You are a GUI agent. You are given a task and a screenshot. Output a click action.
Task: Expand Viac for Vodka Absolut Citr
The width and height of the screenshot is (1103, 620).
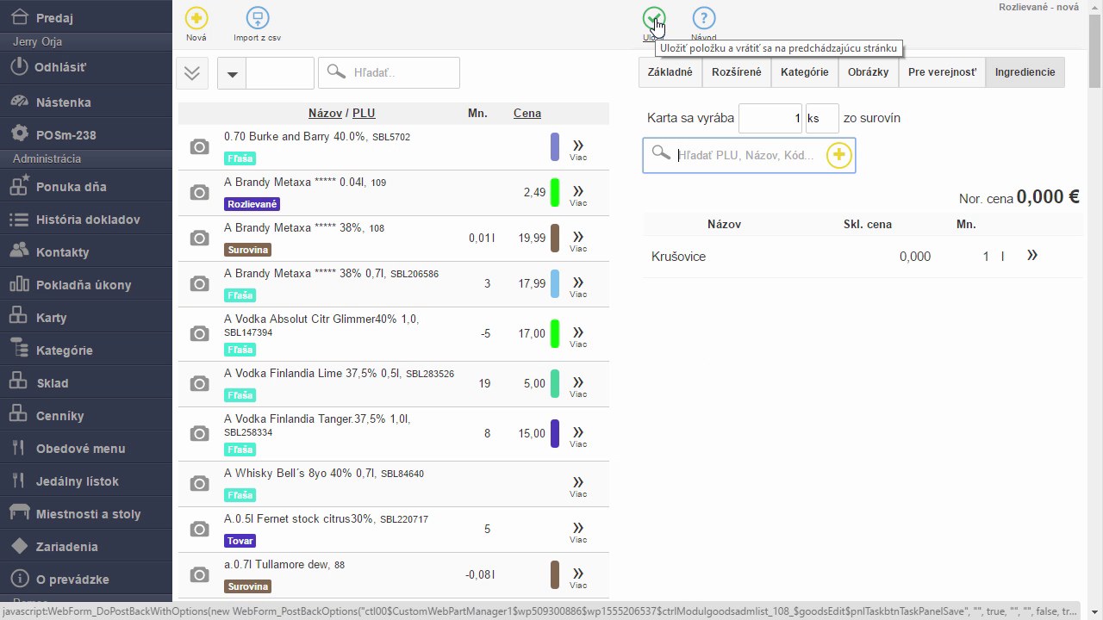(x=578, y=336)
